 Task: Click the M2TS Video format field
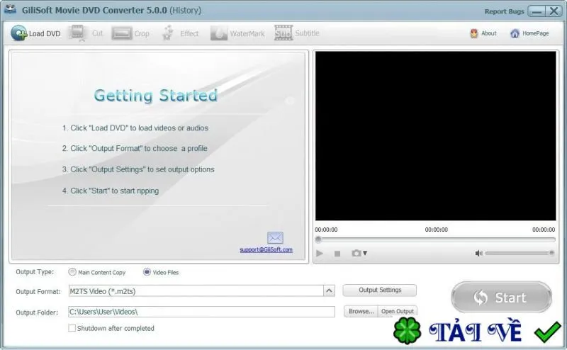tap(196, 291)
